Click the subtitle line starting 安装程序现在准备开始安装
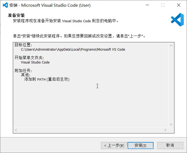The width and height of the screenshot is (187, 153). [x=66, y=21]
